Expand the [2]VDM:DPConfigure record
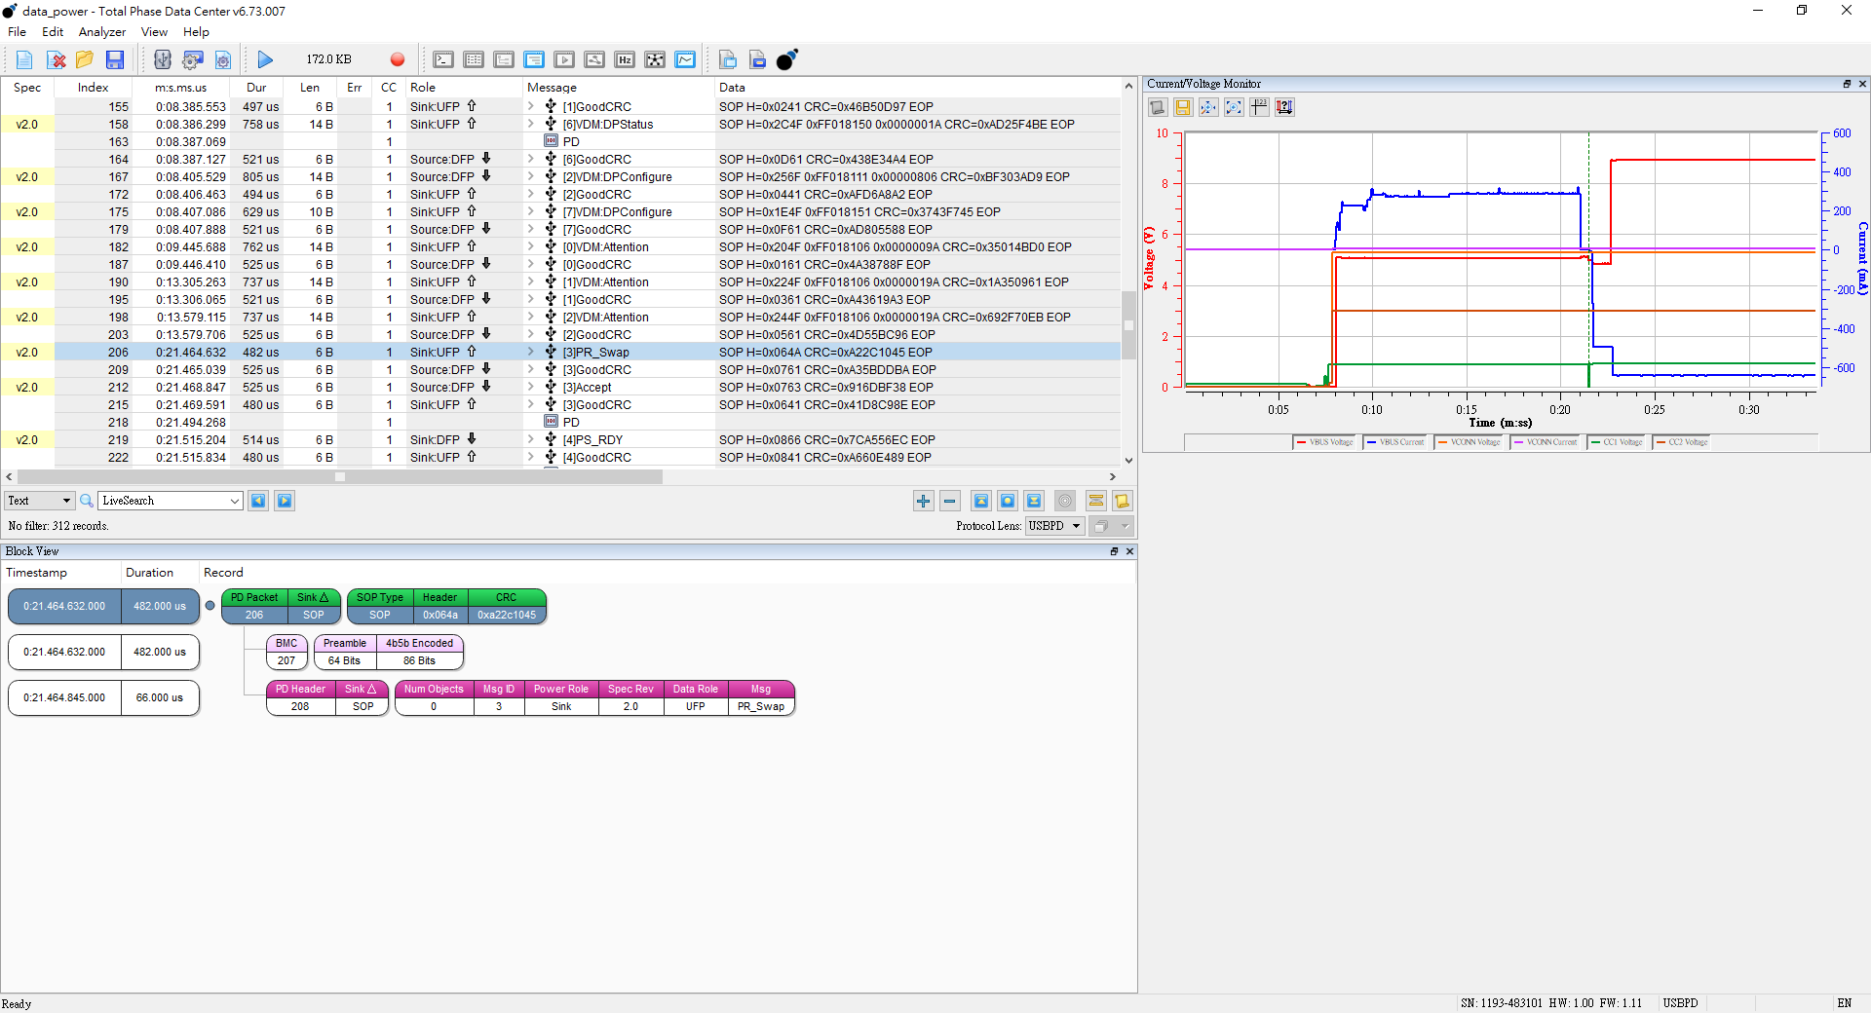This screenshot has height=1013, width=1871. [531, 176]
